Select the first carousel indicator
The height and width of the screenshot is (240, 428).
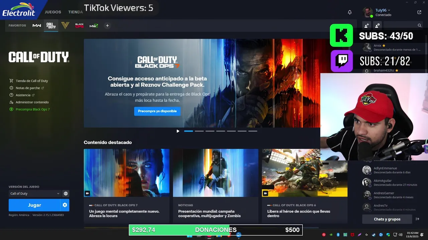189,131
